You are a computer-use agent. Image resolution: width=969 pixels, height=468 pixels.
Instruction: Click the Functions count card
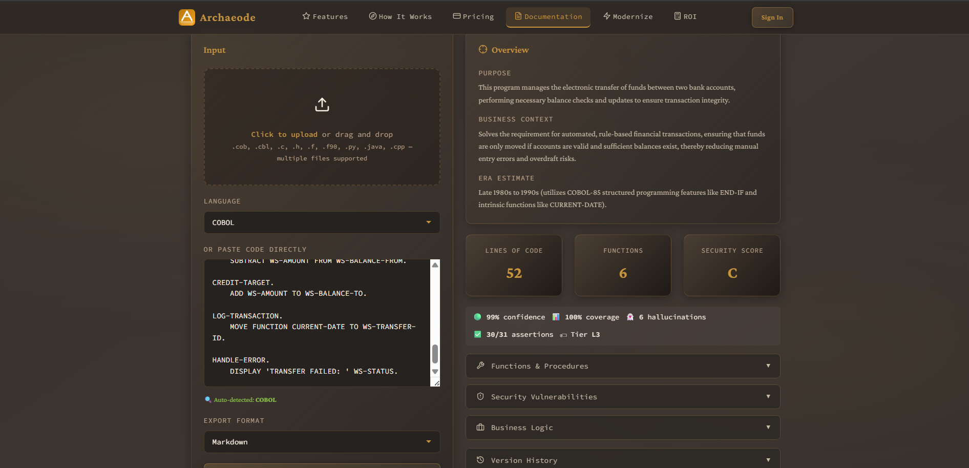623,266
